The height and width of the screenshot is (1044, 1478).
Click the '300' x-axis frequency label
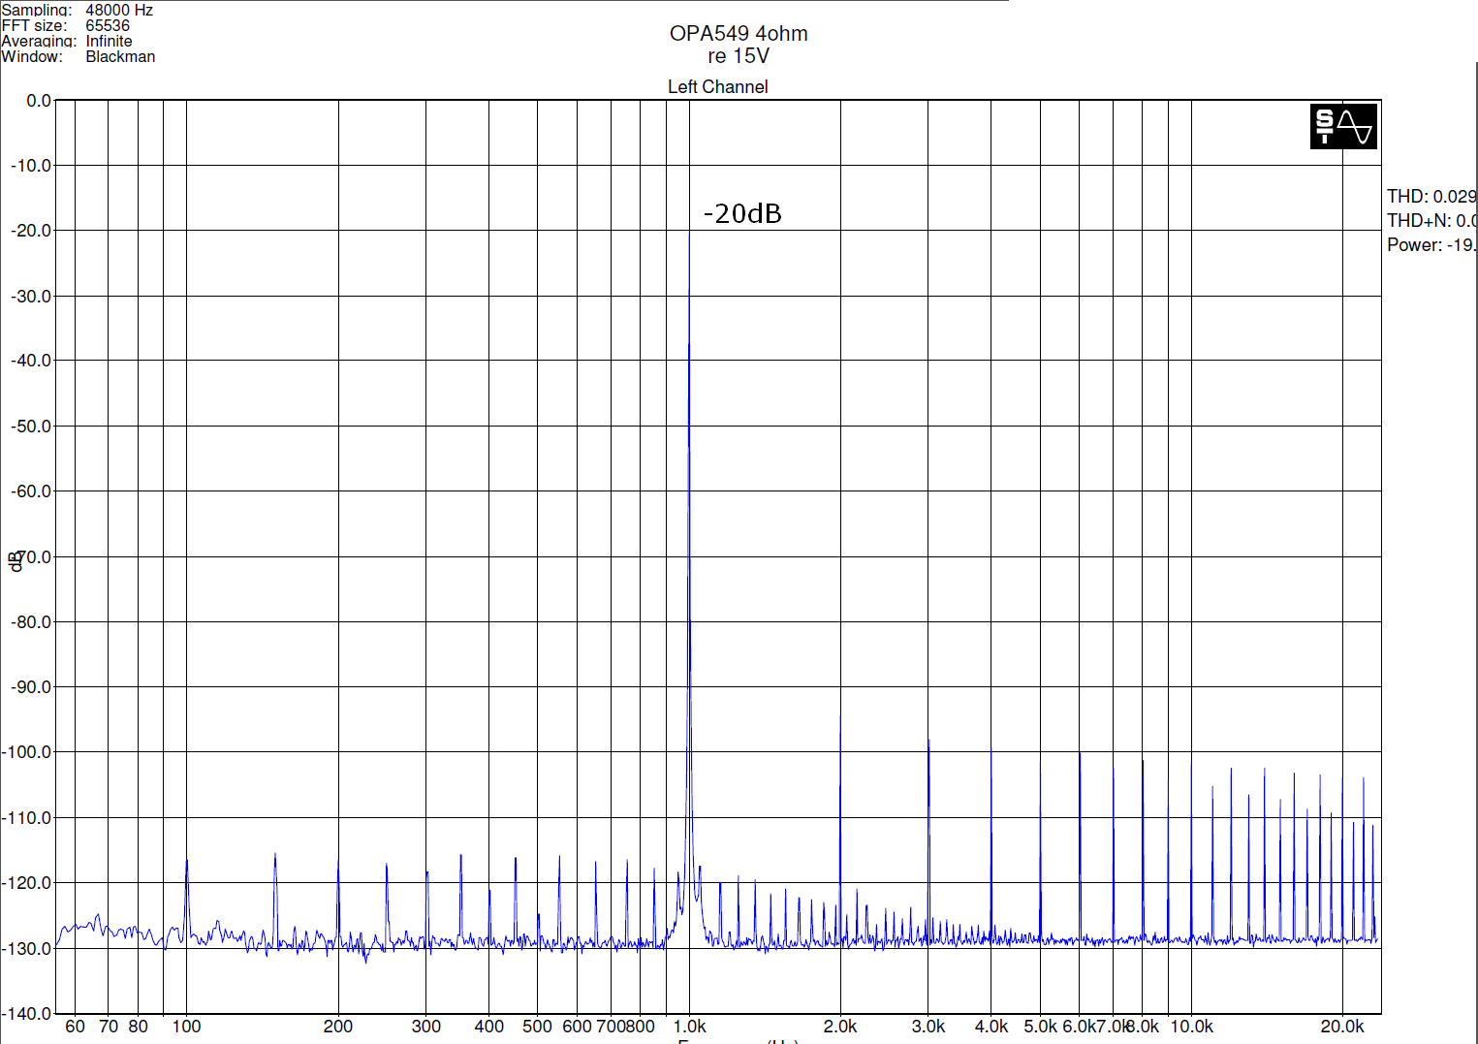click(x=426, y=1027)
